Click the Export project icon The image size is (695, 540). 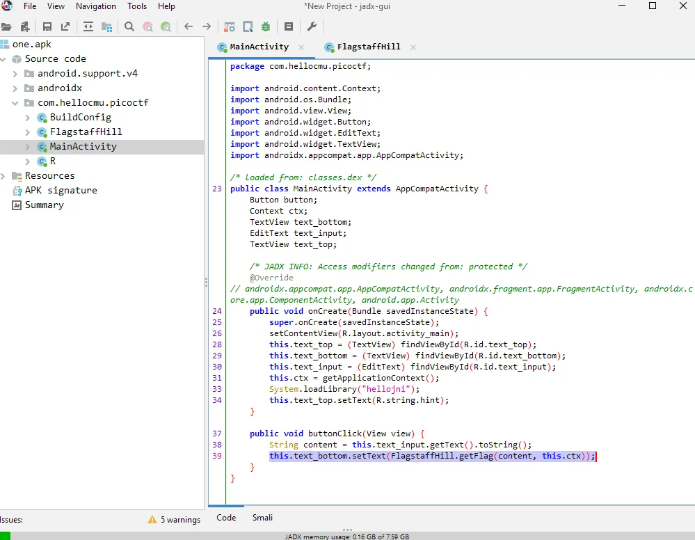point(65,26)
